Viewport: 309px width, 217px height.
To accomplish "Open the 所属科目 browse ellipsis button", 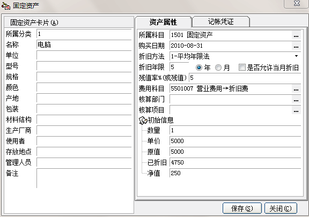I will point(296,35).
